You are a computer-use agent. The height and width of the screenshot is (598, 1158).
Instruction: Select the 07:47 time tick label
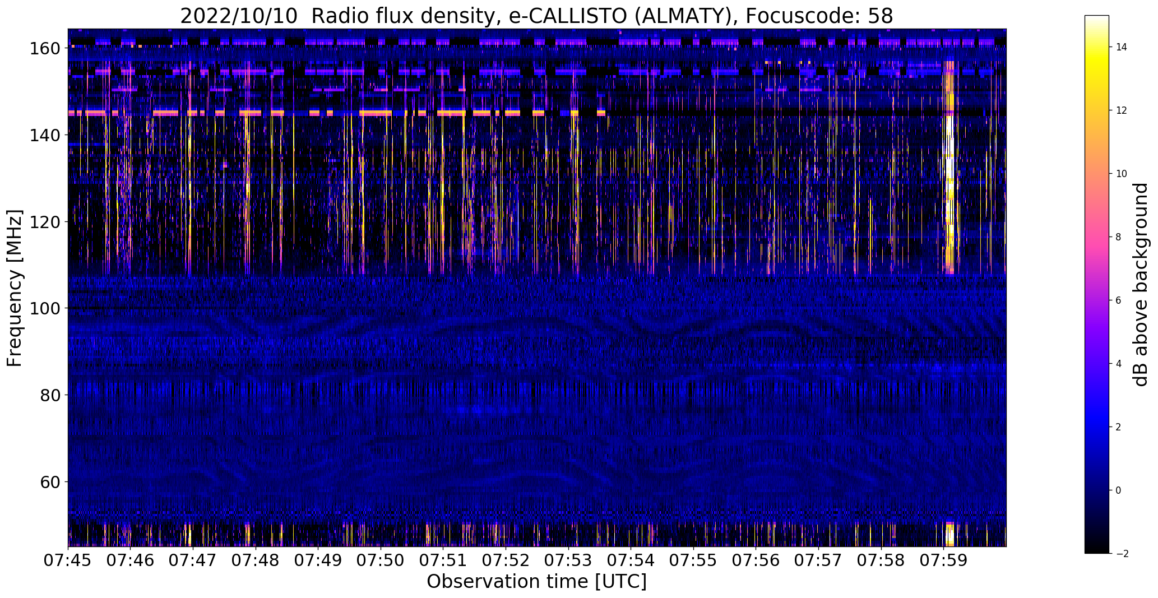(x=193, y=560)
